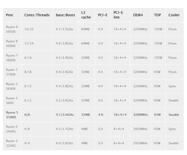Click the Ryzen 9 3900X row label
The width and height of the screenshot is (187, 155).
12,43
